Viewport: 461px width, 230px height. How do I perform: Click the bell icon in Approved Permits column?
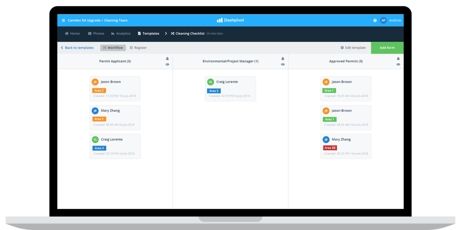(398, 58)
